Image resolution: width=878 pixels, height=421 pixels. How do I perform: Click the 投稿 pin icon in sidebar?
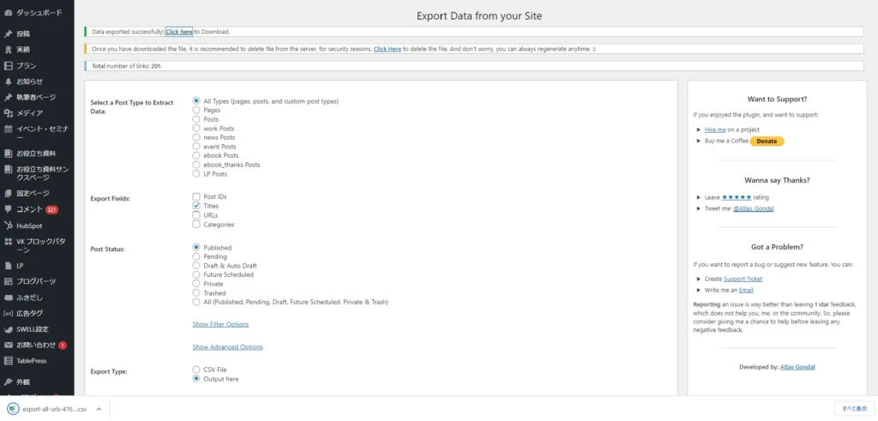tap(8, 33)
